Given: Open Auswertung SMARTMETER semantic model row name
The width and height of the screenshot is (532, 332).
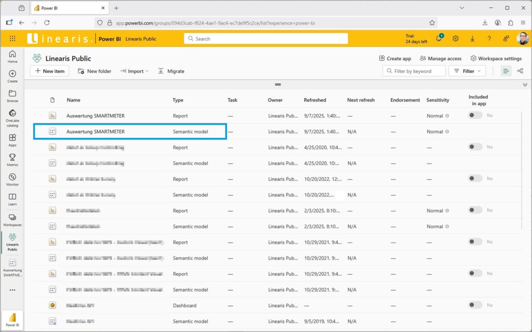Looking at the screenshot, I should 96,131.
